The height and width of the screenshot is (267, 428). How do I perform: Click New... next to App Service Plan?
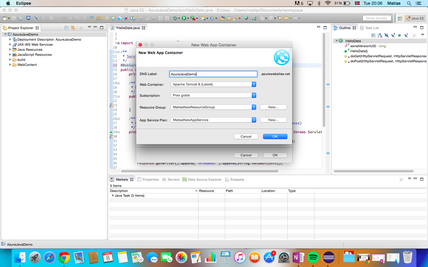coord(273,120)
